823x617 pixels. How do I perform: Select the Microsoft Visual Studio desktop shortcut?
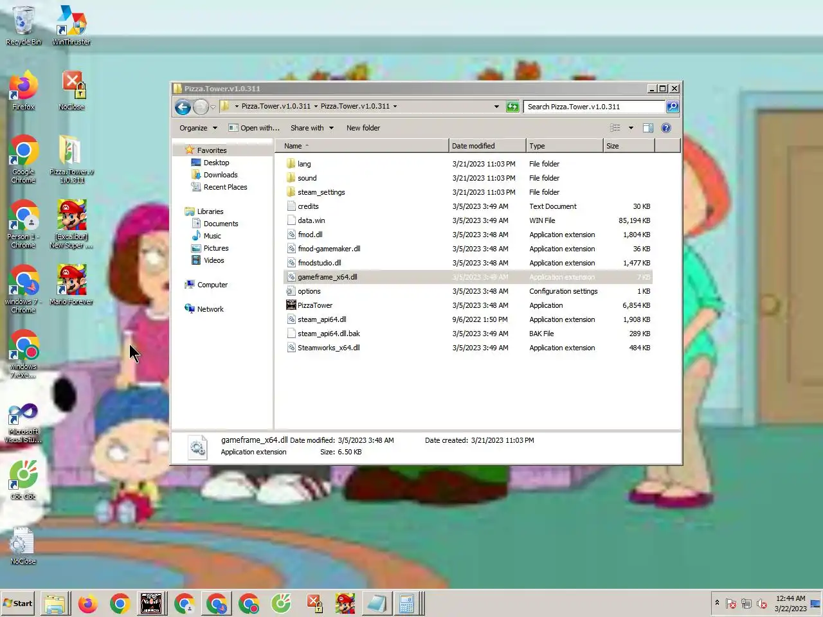coord(23,423)
